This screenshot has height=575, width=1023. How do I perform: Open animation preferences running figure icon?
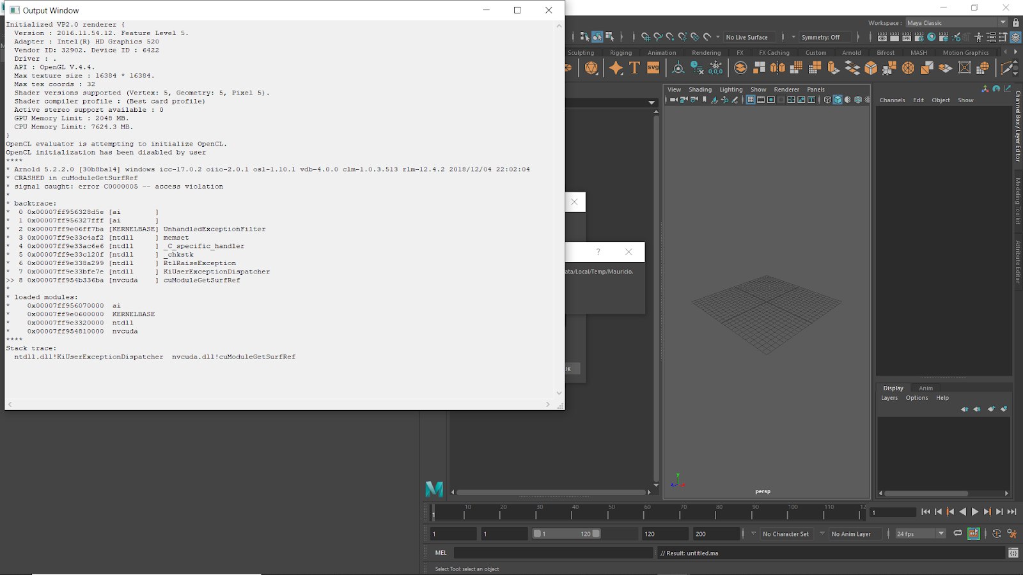[x=1011, y=533]
